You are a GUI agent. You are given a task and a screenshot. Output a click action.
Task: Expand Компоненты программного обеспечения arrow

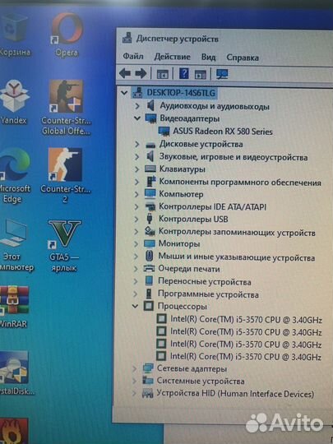tap(136, 182)
